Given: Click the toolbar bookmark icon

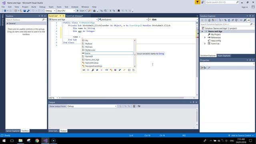Looking at the screenshot, I should 119,11.
